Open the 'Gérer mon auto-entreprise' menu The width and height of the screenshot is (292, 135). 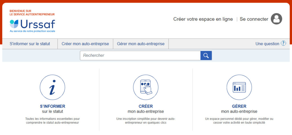point(141,44)
